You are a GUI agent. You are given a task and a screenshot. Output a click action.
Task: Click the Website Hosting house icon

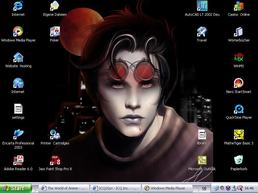click(18, 57)
